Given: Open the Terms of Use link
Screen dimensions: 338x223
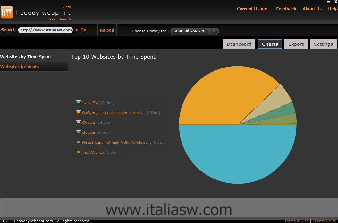Looking at the screenshot, I should 296,221.
